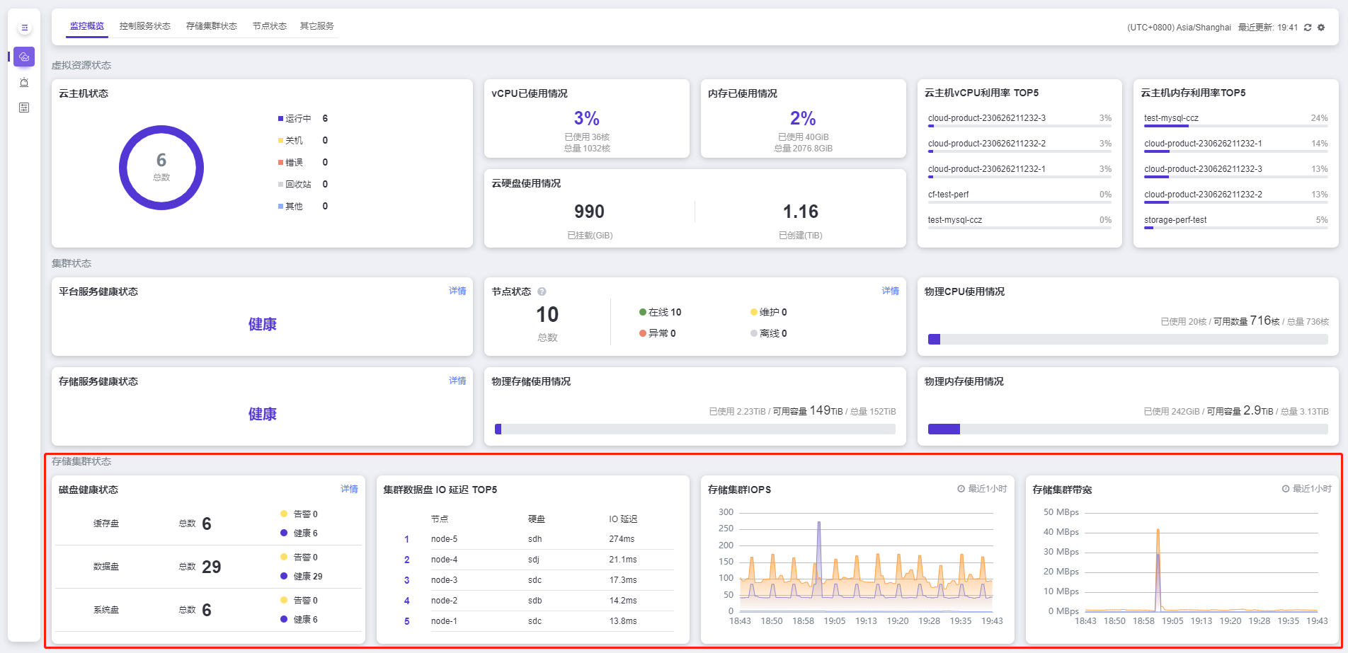
Task: Open 最近1小时 time range on 存储集群带宽
Action: click(x=1306, y=489)
